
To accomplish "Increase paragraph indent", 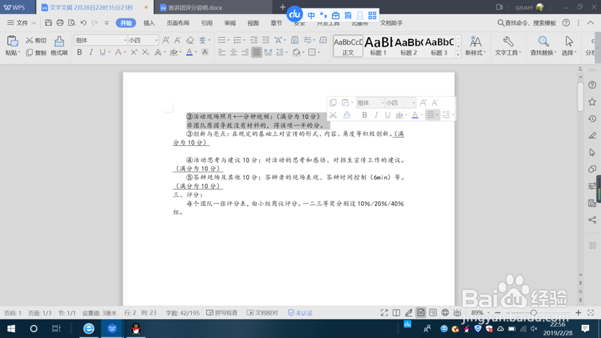I will pyautogui.click(x=266, y=40).
